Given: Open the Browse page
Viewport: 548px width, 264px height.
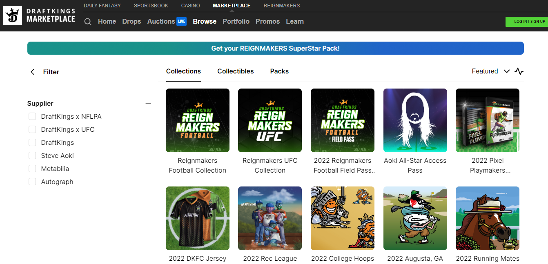Looking at the screenshot, I should pyautogui.click(x=205, y=22).
